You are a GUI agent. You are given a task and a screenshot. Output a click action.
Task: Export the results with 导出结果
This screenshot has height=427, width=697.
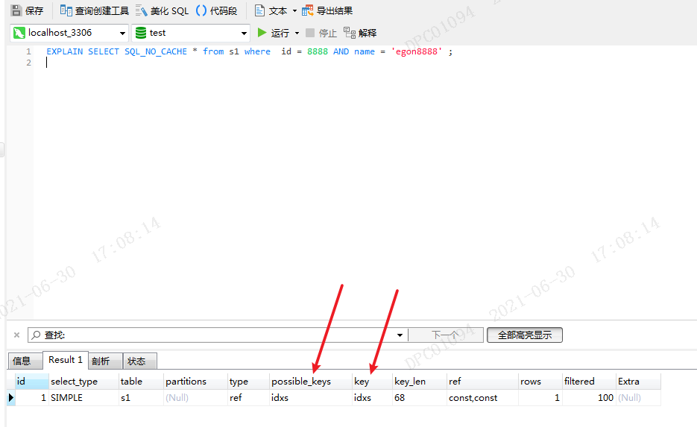(x=327, y=10)
